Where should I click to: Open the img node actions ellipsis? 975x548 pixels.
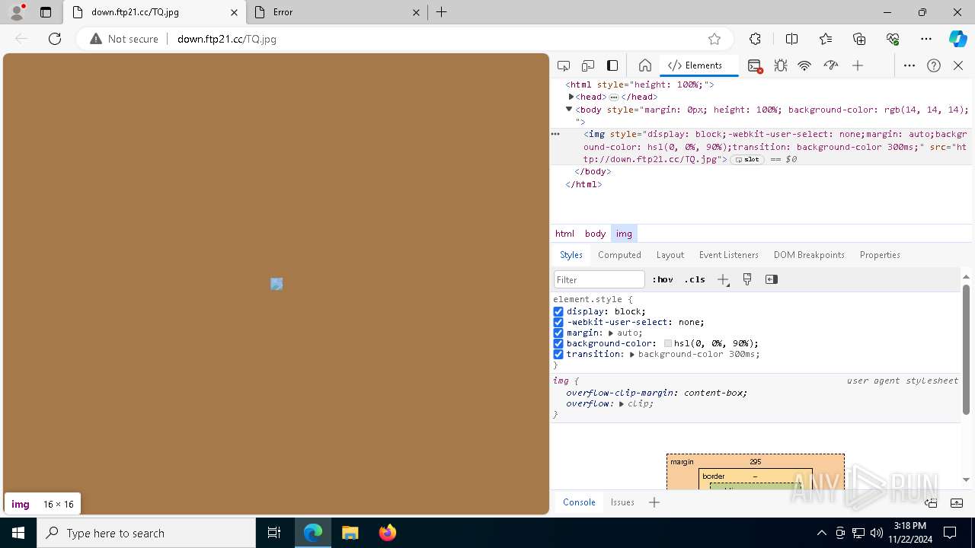pyautogui.click(x=555, y=134)
